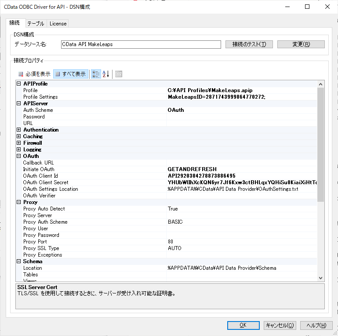Open the License tab
Image resolution: width=338 pixels, height=336 pixels.
pyautogui.click(x=58, y=24)
